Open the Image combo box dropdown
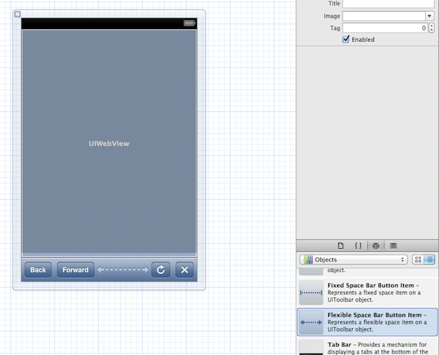 tap(430, 16)
